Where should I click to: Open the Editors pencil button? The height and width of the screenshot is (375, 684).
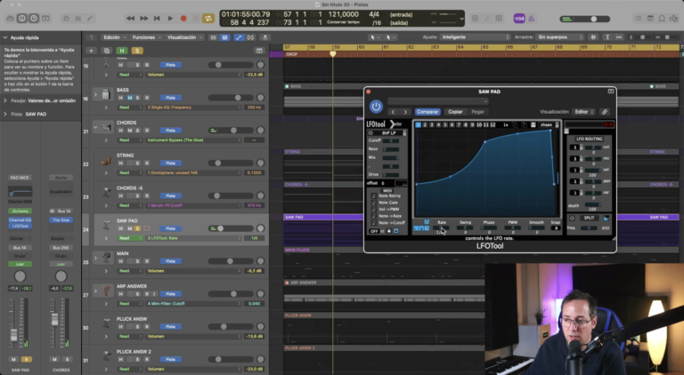(x=90, y=19)
